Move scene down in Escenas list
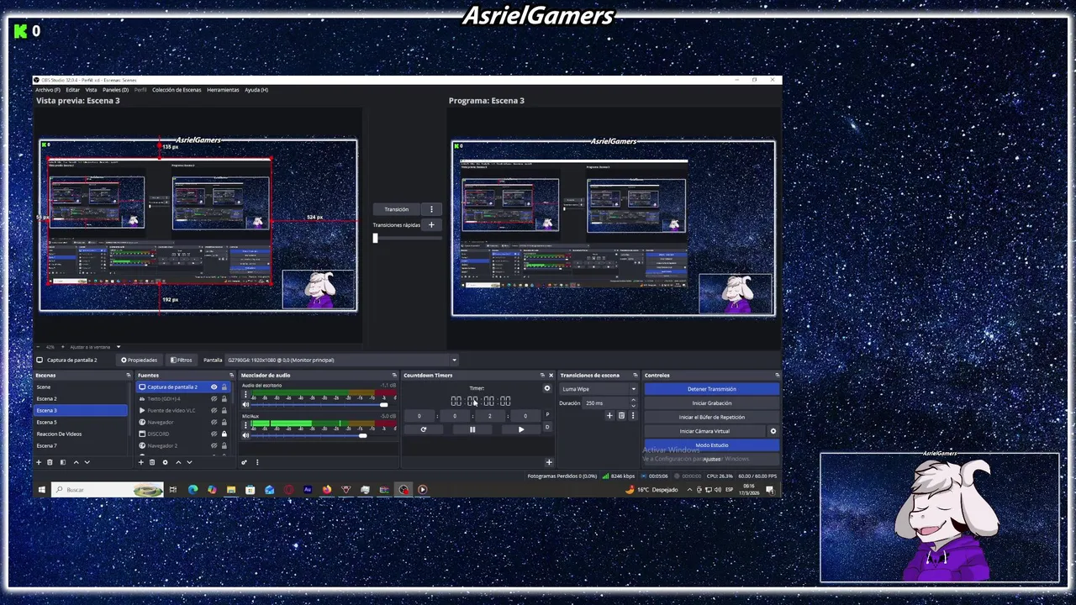 pyautogui.click(x=87, y=462)
